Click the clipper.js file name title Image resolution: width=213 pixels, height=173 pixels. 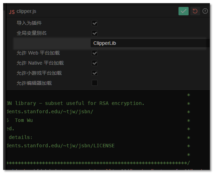coord(26,11)
